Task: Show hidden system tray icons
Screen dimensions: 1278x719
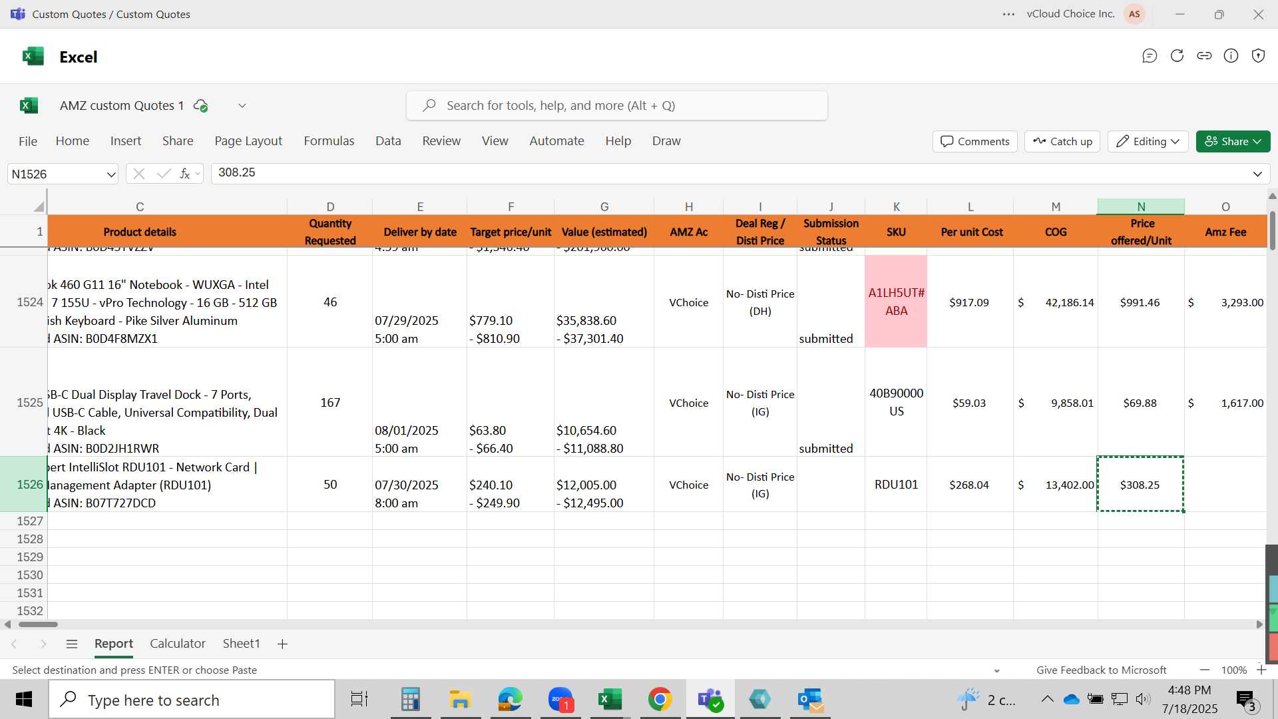Action: 1047,699
